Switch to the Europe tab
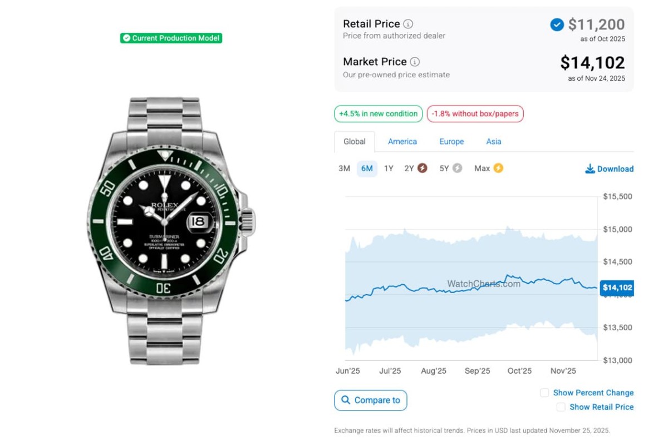This screenshot has height=441, width=668. point(451,142)
